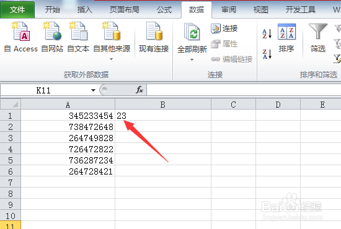Sort descending Z to A
Screen dimensions: 341x229
tap(267, 54)
